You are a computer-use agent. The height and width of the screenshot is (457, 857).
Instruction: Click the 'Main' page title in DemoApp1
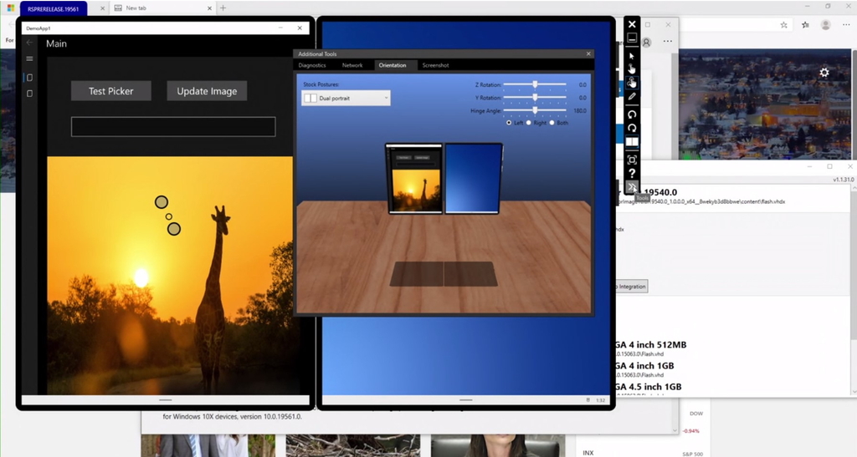tap(56, 43)
